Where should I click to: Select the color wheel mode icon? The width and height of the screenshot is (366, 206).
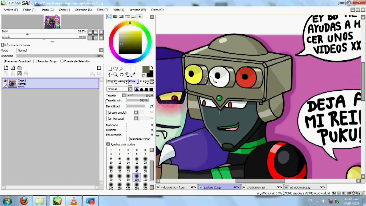click(109, 17)
